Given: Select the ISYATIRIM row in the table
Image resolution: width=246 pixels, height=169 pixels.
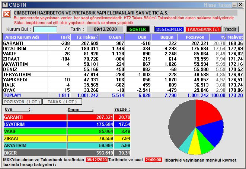Looking at the screenshot, I should coord(123,48).
